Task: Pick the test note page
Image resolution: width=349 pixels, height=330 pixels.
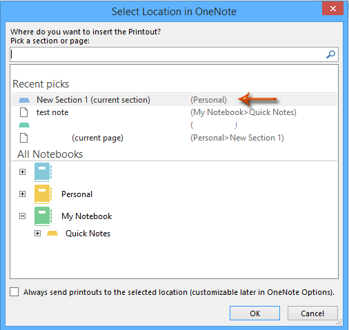Action: [52, 112]
